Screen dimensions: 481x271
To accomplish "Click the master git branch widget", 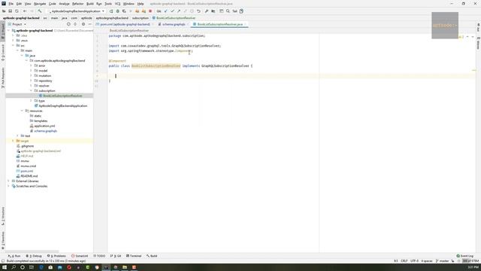I will [442, 261].
